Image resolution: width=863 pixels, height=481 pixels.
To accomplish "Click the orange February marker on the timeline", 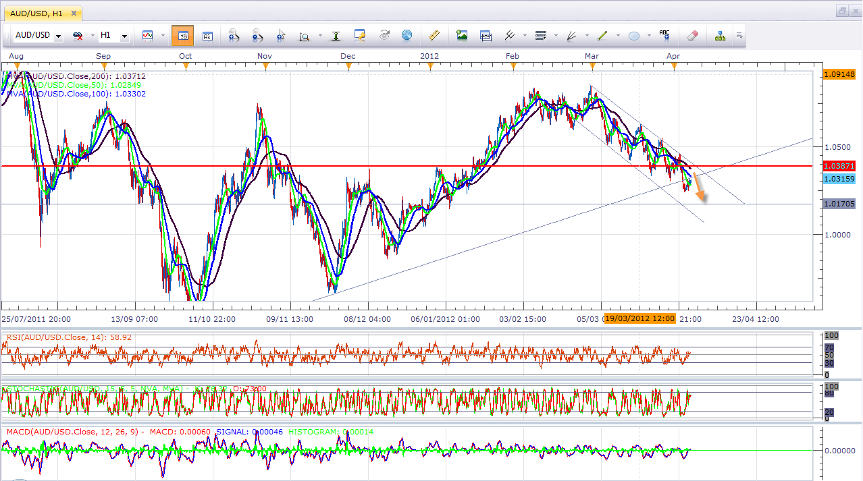I will point(514,66).
